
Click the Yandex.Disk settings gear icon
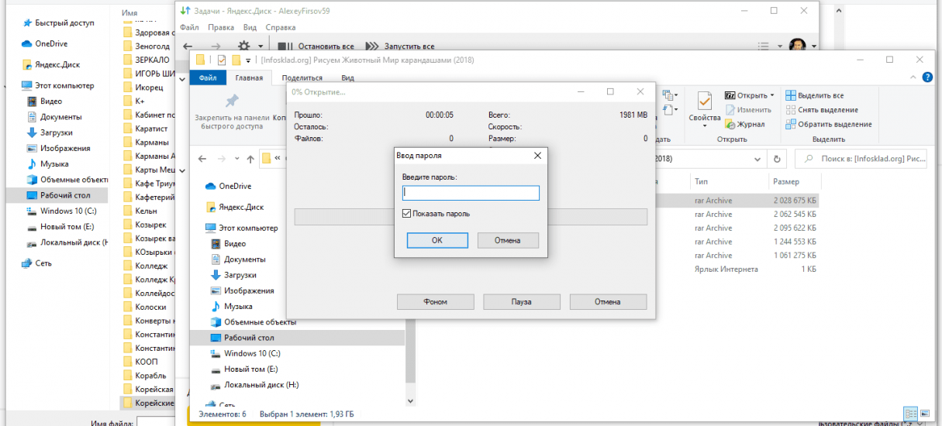tap(244, 46)
